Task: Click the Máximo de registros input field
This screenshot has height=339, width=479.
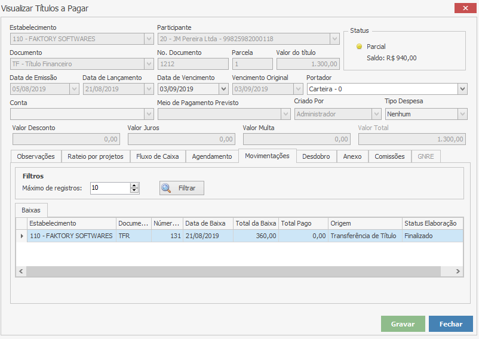Action: click(109, 188)
